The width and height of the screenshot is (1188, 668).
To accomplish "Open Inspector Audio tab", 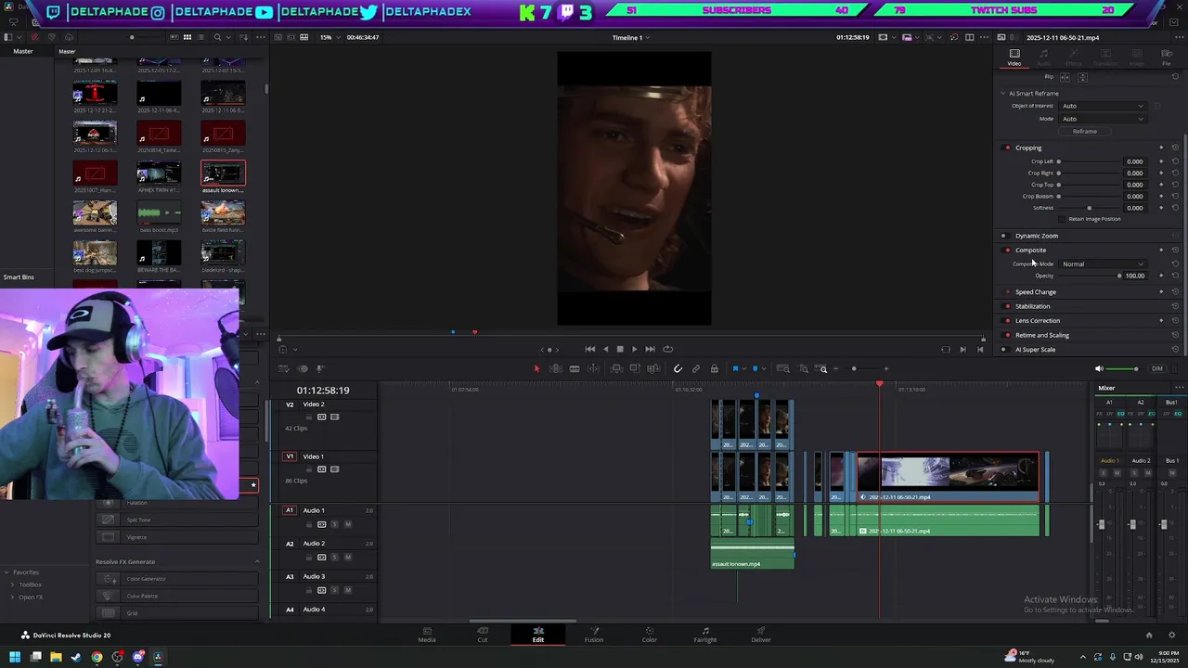I will pos(1044,58).
